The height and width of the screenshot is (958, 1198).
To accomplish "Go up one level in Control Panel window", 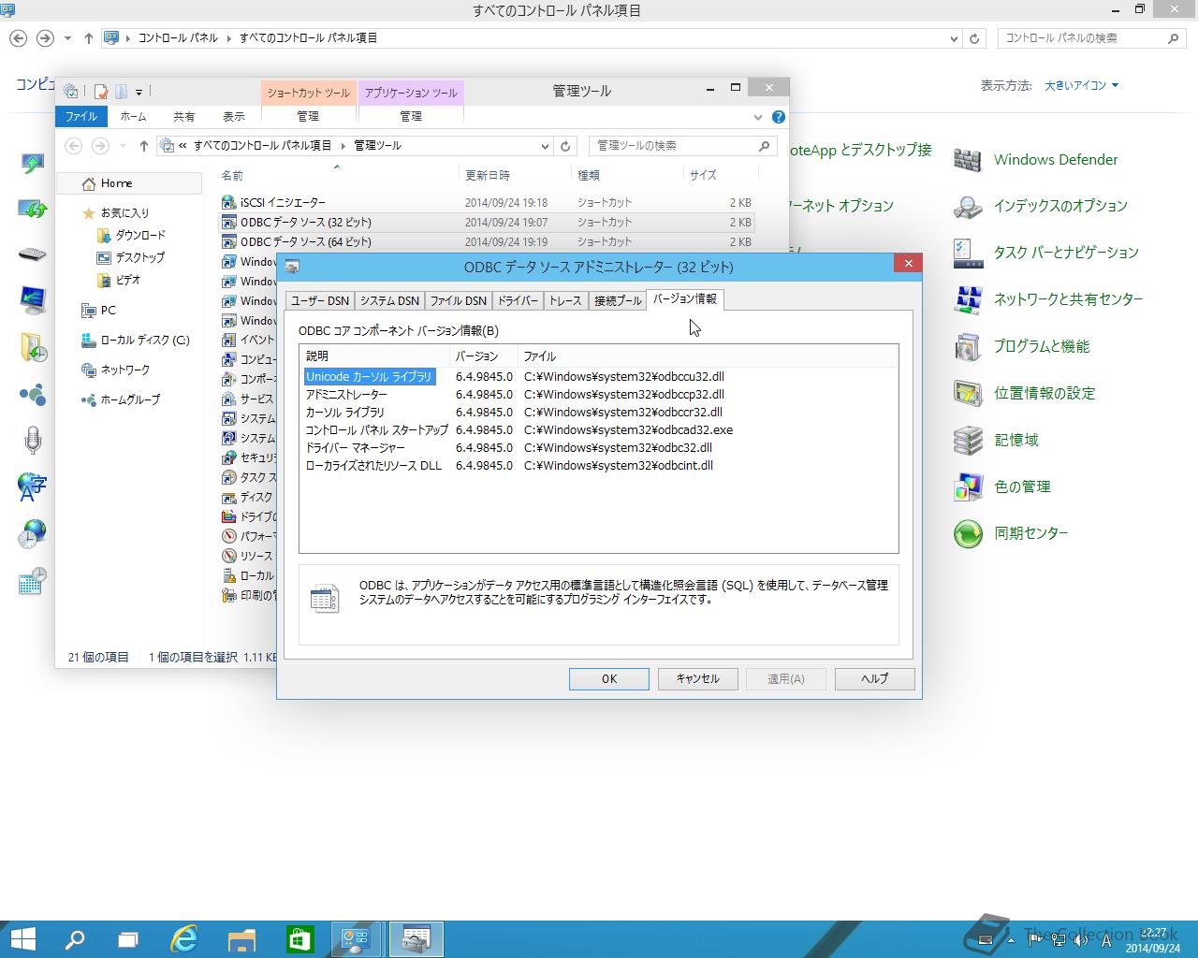I will coord(89,38).
